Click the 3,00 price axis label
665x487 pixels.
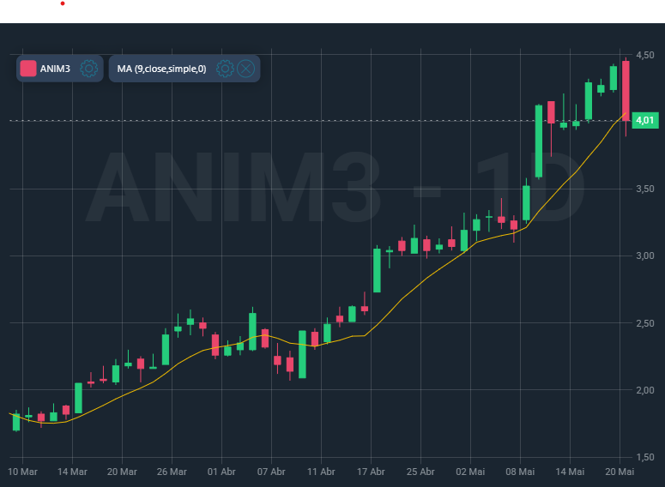[644, 256]
